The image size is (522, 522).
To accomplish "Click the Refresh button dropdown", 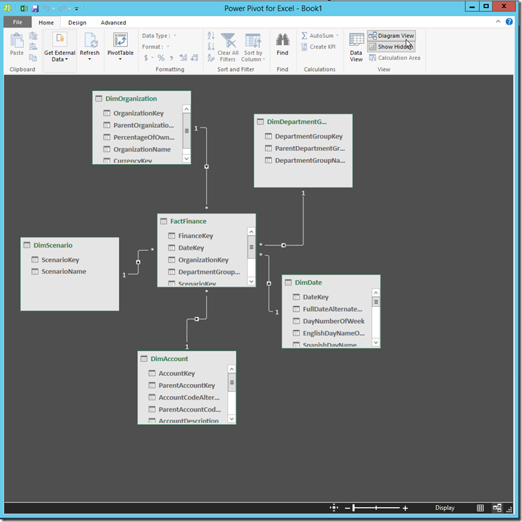I will point(89,60).
